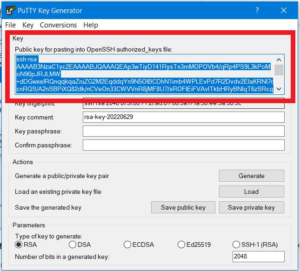This screenshot has height=271, width=300.
Task: Focus the Confirm passphrase field
Action: [x=183, y=145]
